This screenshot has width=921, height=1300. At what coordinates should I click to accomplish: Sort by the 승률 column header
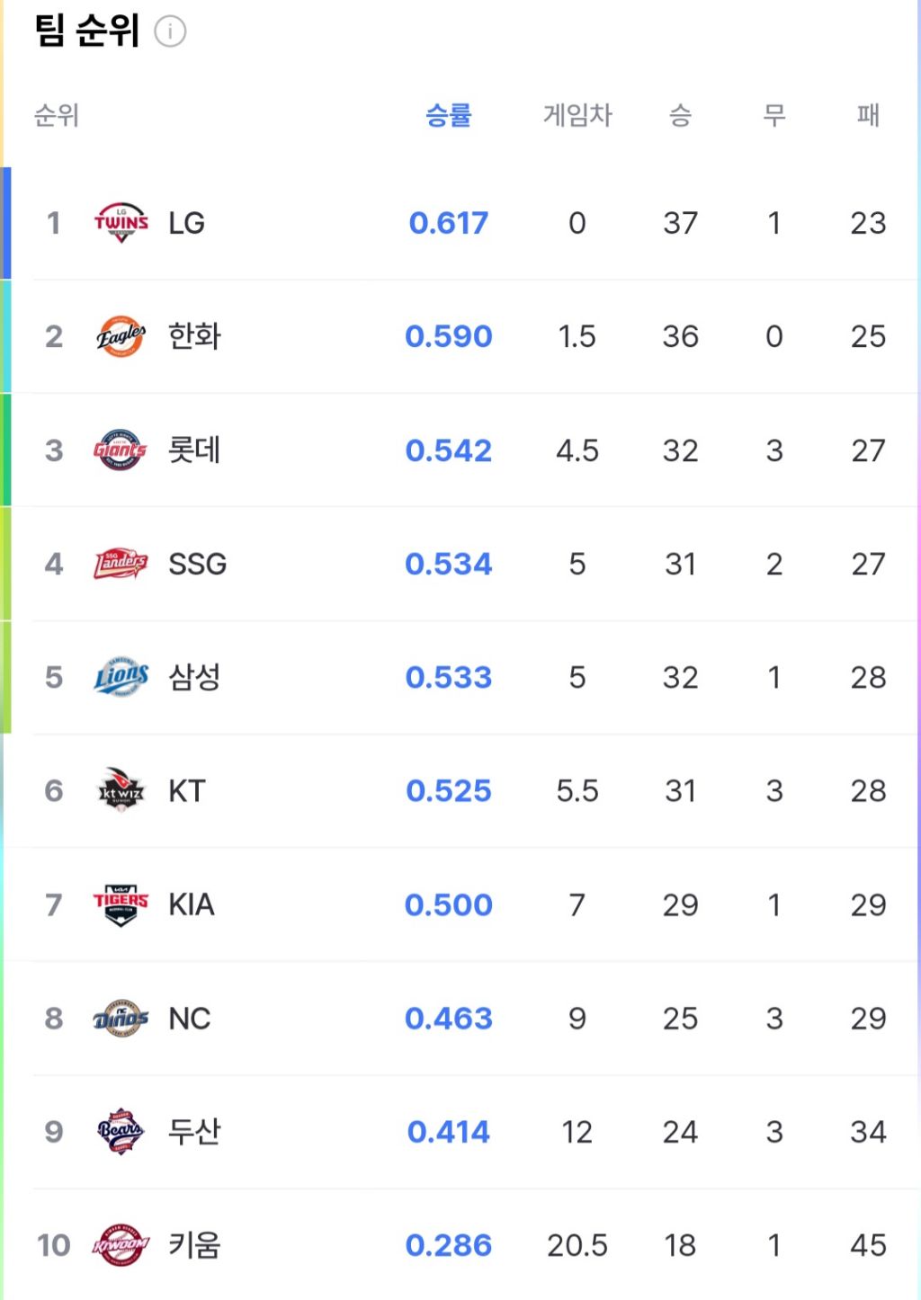[x=448, y=115]
